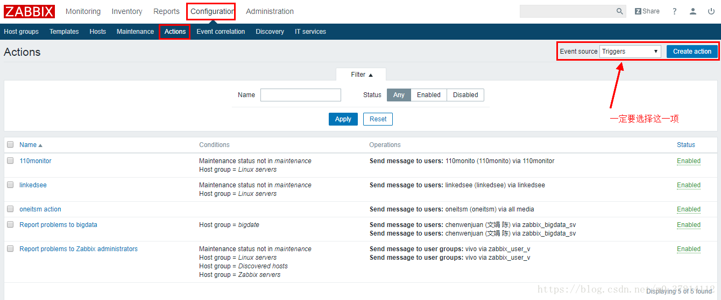Go to the Actions submenu

(x=175, y=32)
